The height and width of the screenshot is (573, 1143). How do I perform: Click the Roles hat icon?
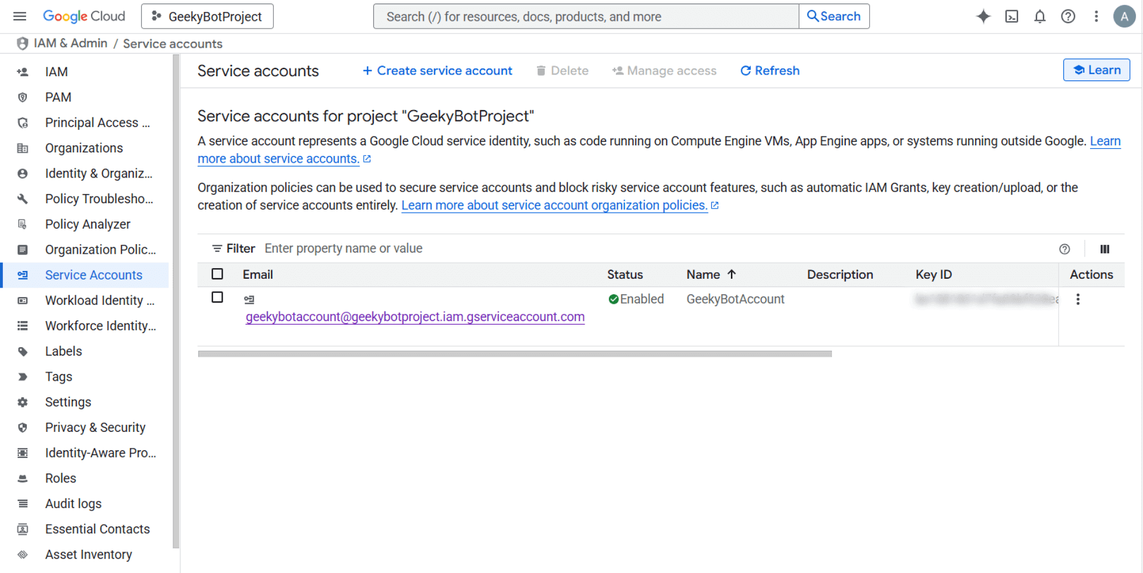(x=23, y=478)
